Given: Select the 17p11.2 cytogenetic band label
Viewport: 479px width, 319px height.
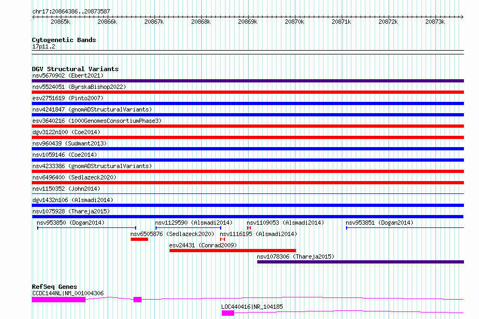Looking at the screenshot, I should [44, 46].
